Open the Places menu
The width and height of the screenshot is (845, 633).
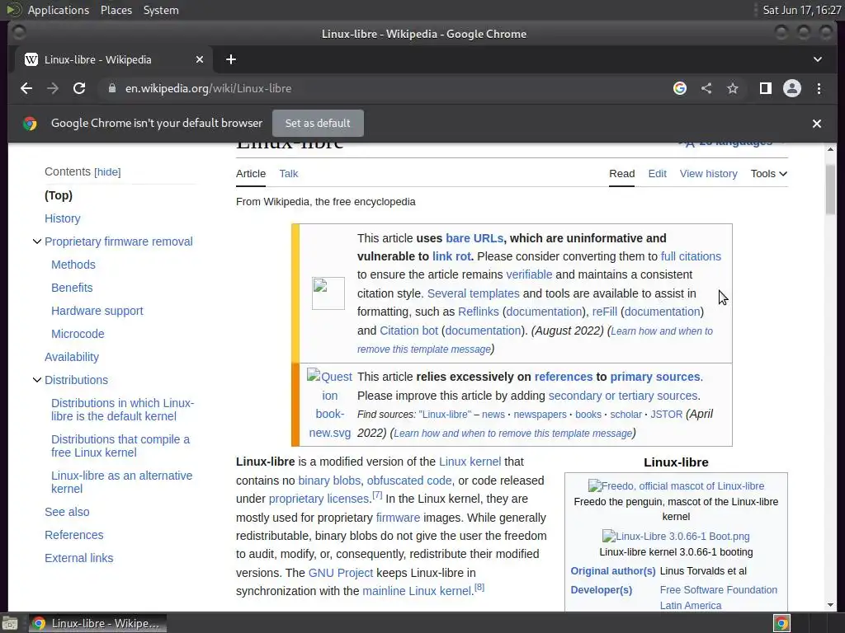tap(116, 10)
